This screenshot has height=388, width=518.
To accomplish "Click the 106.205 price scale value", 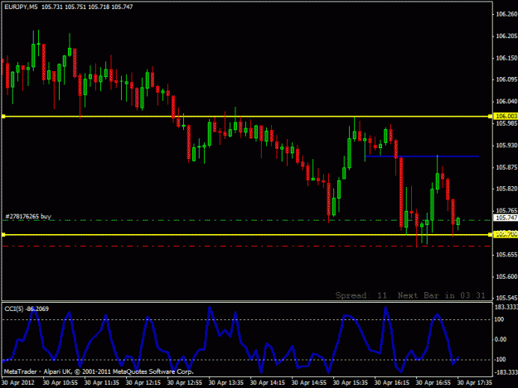I will click(x=506, y=36).
